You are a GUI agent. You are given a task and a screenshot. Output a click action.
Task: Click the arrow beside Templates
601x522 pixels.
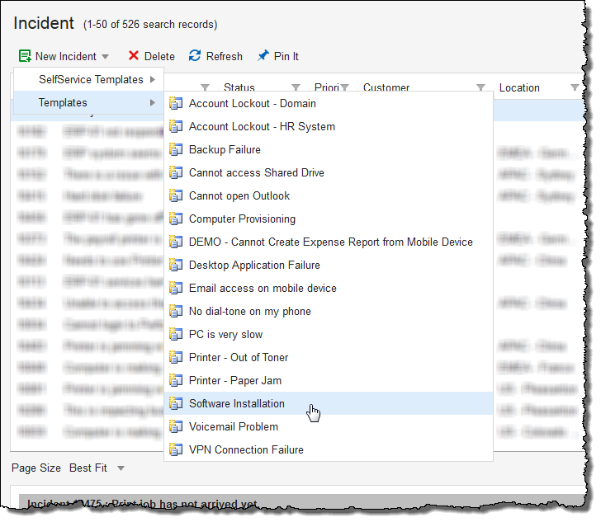(x=153, y=102)
